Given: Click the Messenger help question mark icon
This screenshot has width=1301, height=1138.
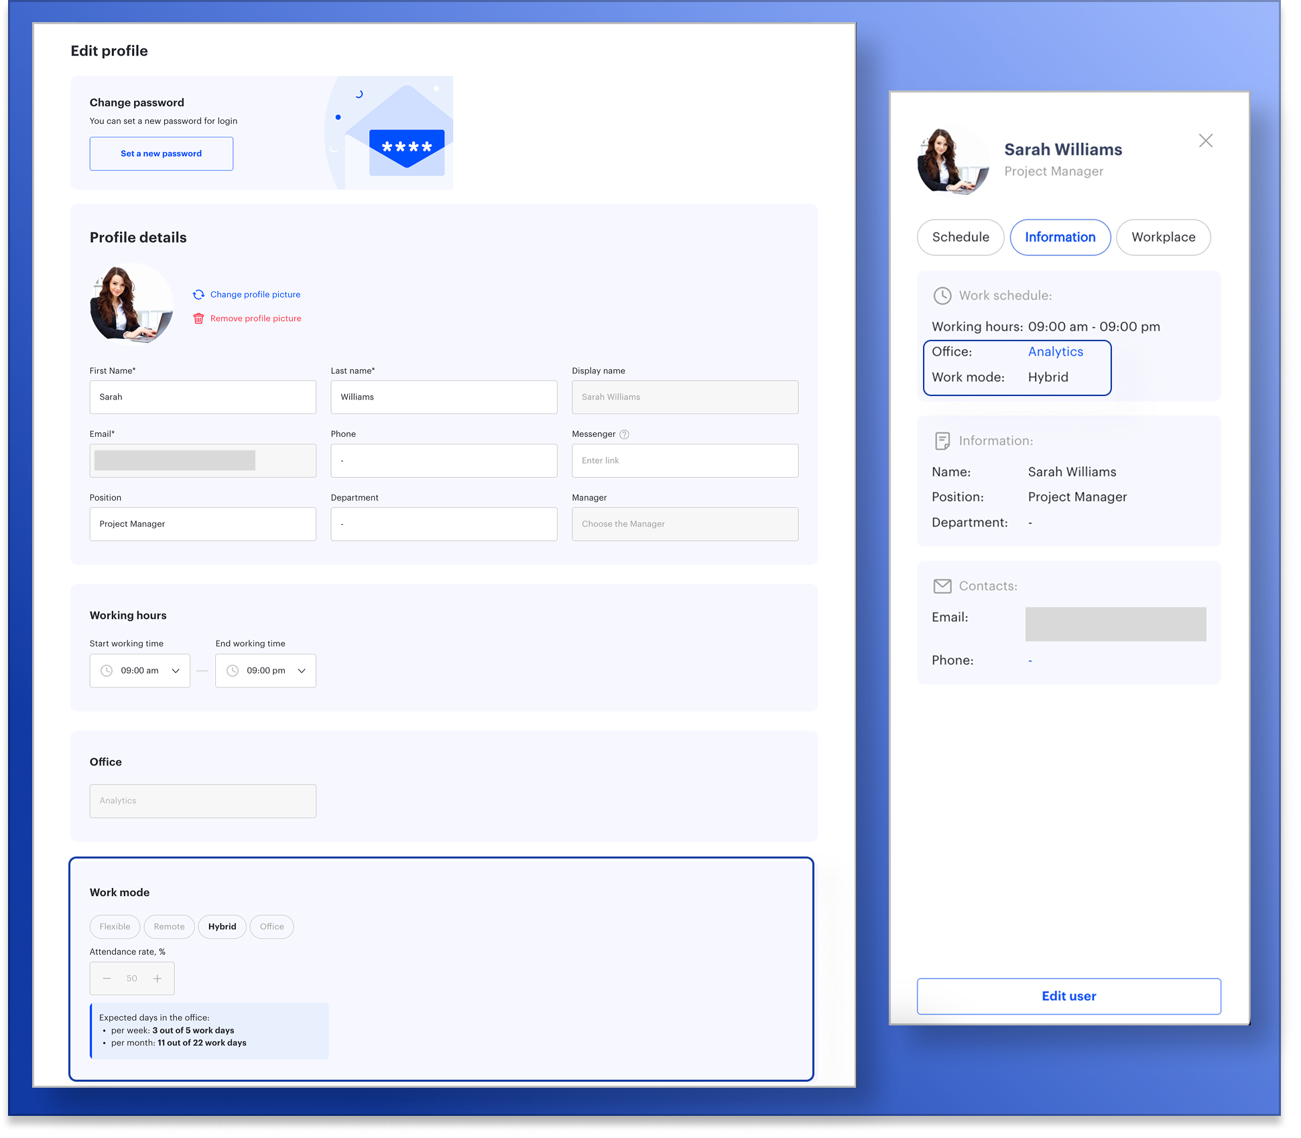Looking at the screenshot, I should 624,434.
